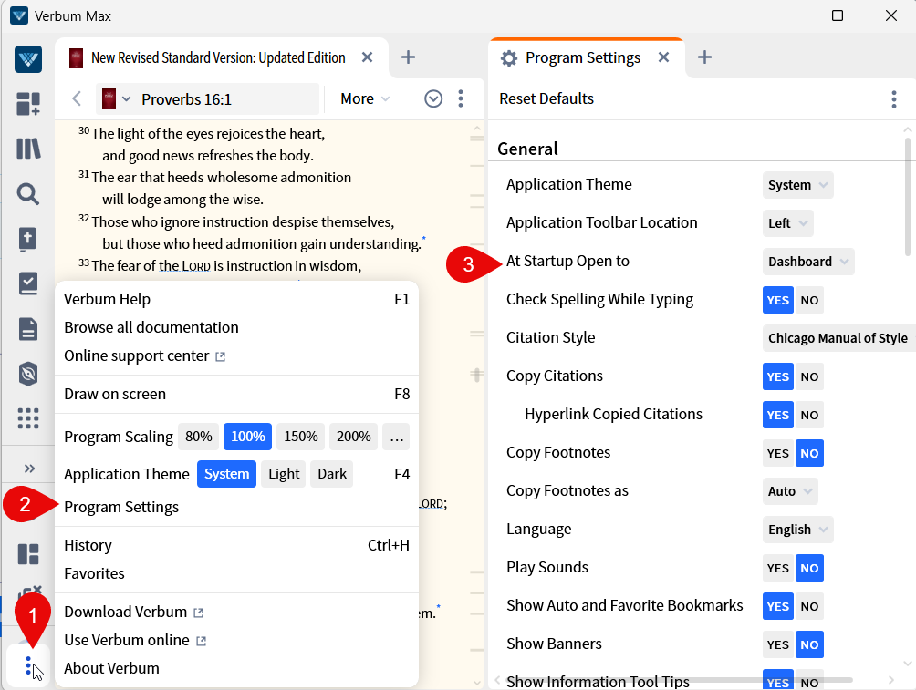Open the resource picker chevron beside Bible icon
Image resolution: width=916 pixels, height=690 pixels.
tap(126, 99)
